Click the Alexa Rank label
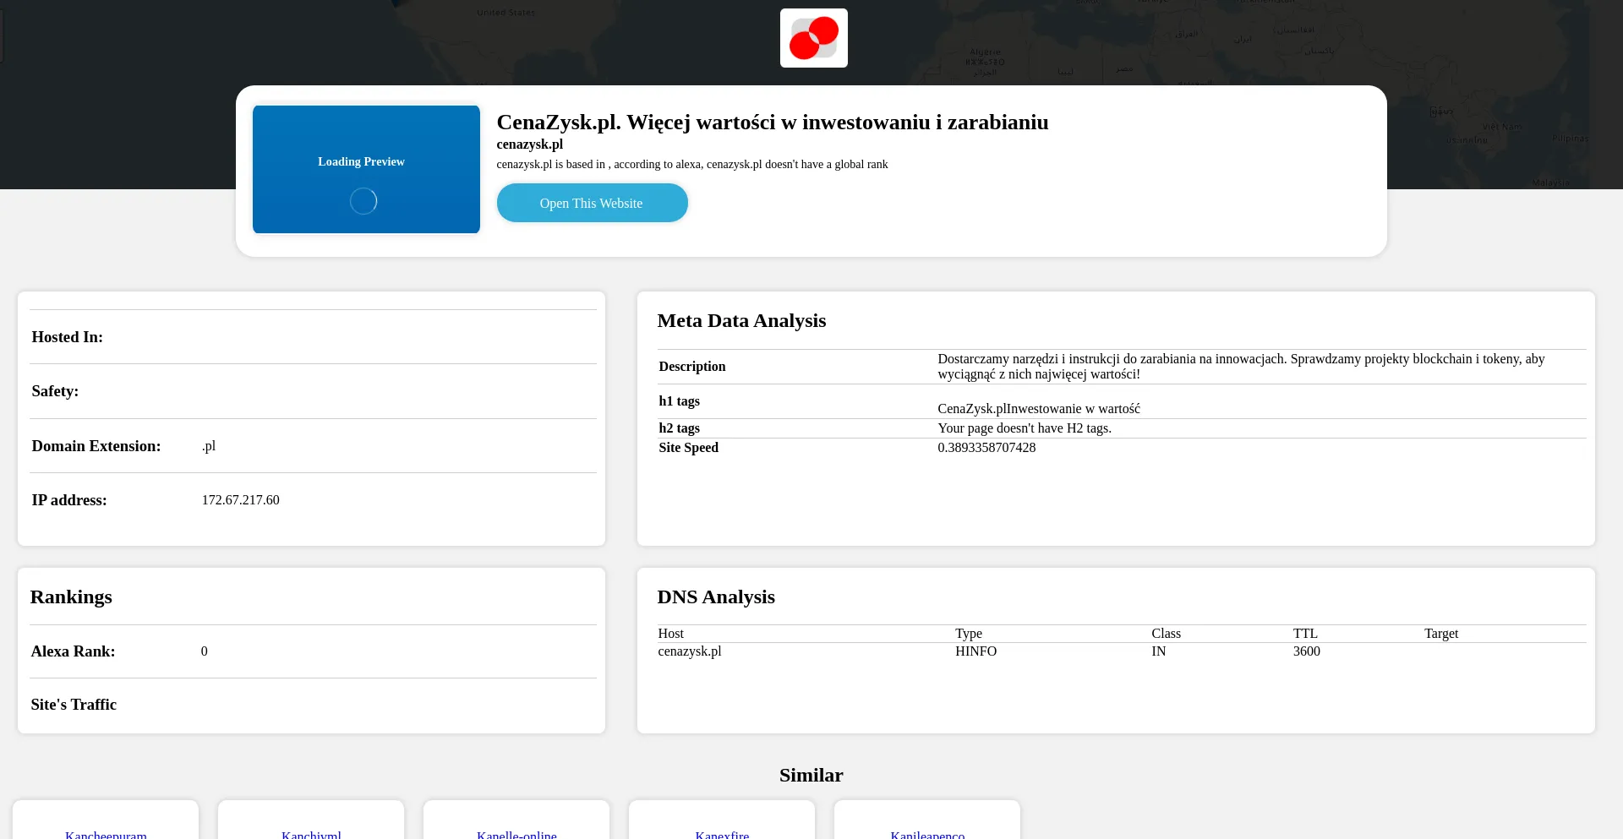1623x839 pixels. [73, 651]
